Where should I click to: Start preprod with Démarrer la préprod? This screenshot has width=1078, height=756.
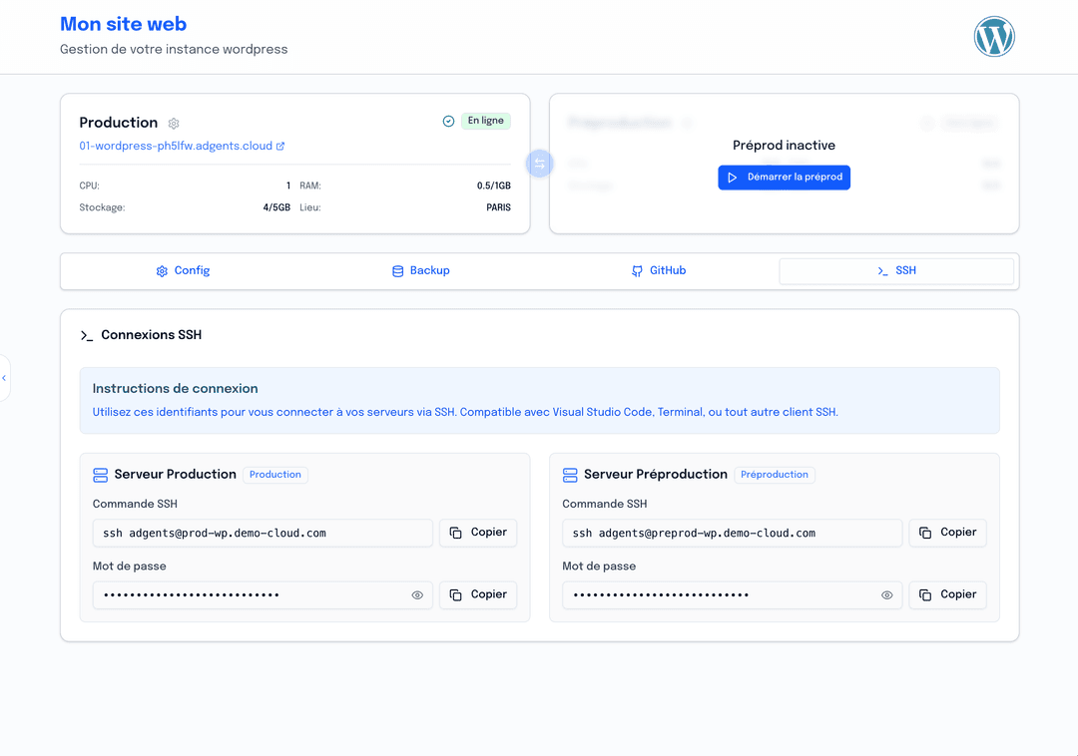pyautogui.click(x=784, y=178)
